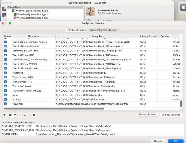Delete selected library with trash icon
Viewport: 186px width, 143px height.
34,115
